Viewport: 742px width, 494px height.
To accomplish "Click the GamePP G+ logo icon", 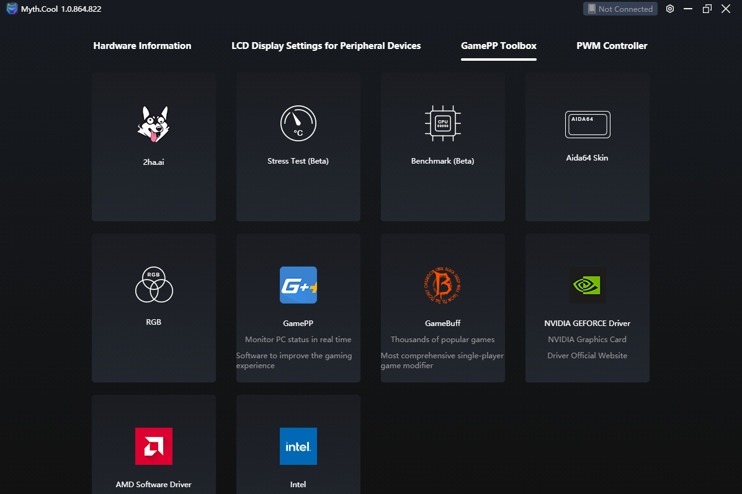I will 298,285.
